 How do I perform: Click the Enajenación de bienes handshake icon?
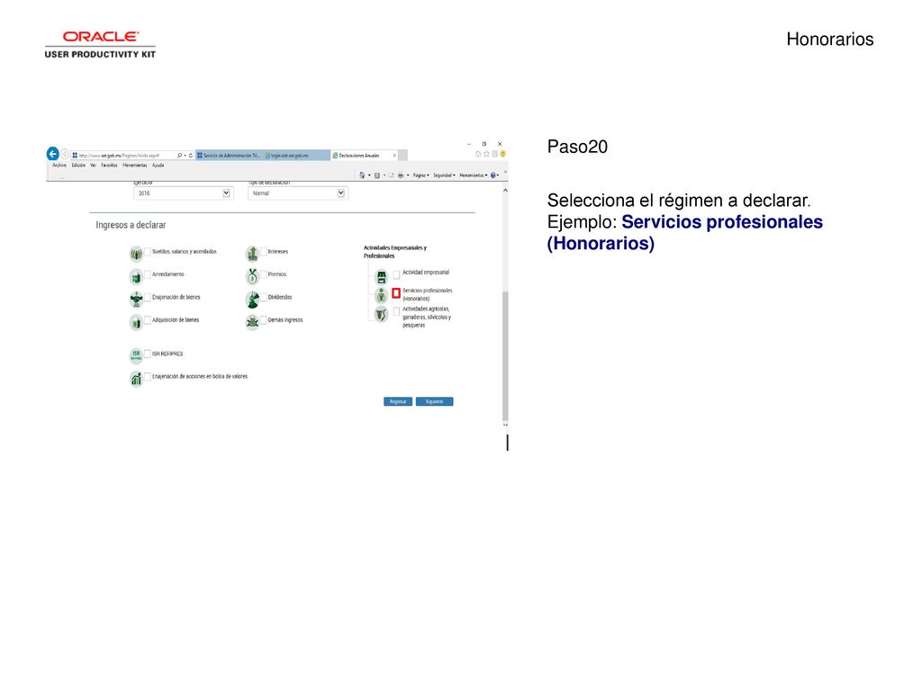coord(137,299)
